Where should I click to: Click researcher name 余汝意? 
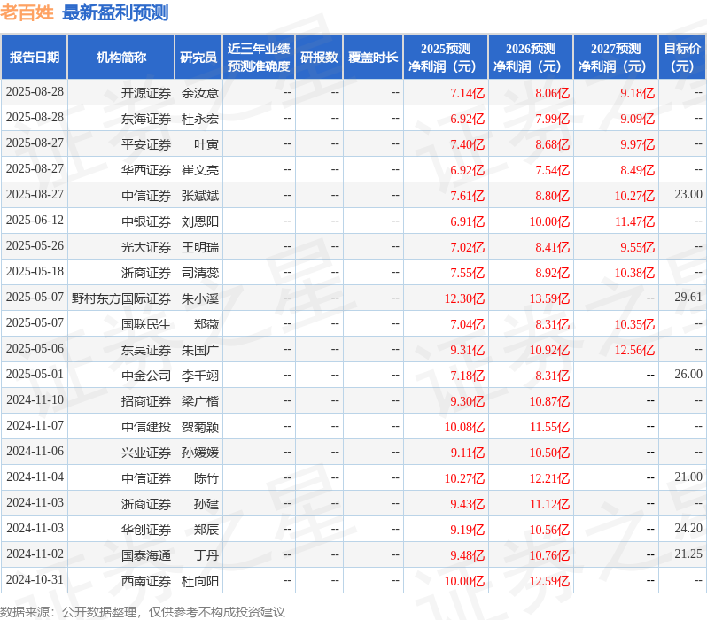pos(200,93)
